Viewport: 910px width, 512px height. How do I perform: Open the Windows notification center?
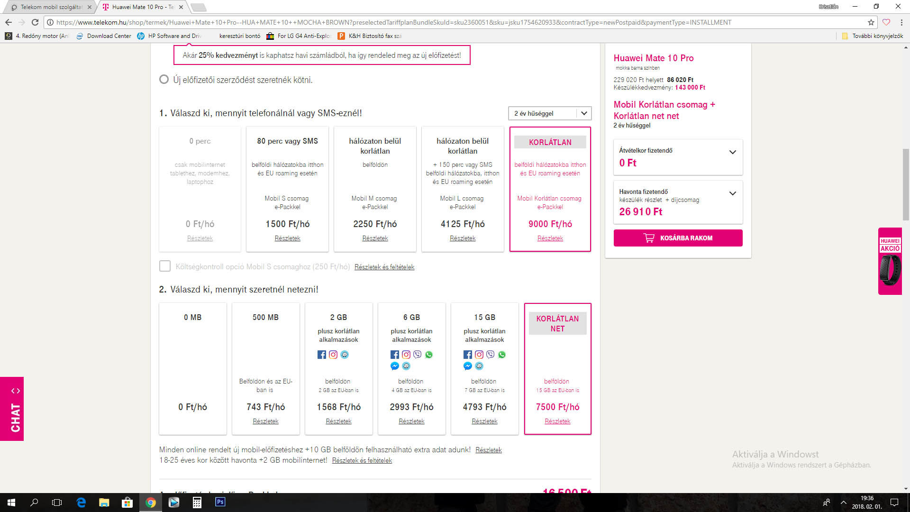coord(894,503)
